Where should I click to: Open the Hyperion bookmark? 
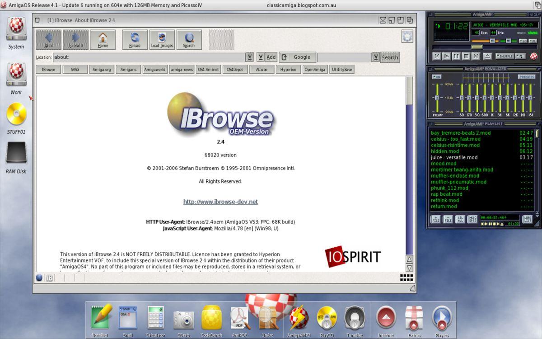(288, 70)
